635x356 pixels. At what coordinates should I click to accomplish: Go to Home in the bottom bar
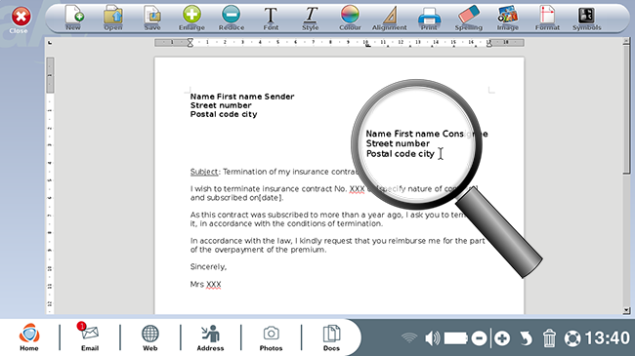point(29,337)
